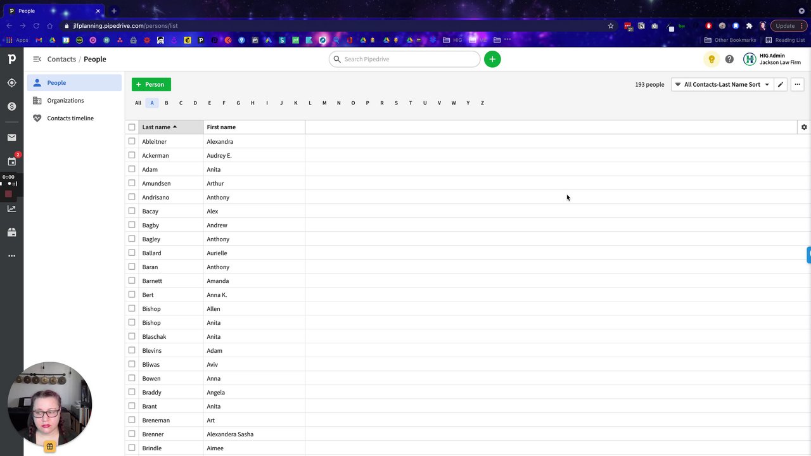
Task: Collapse navigation menu toggle icon
Action: 37,59
